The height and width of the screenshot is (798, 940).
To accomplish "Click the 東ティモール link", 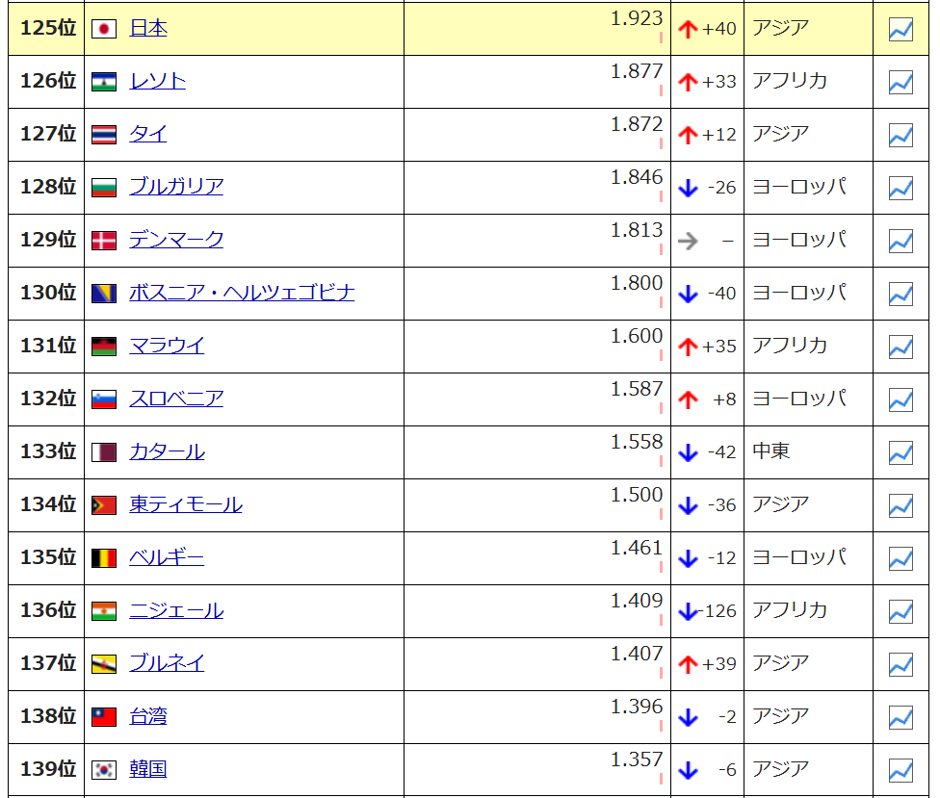I will click(x=186, y=504).
